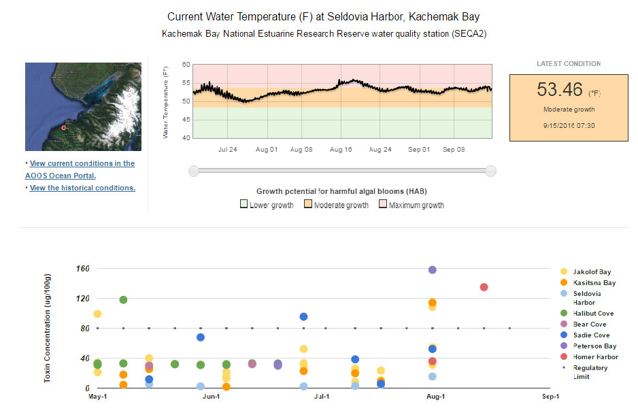Click the Moderate growth orange swatch

308,205
